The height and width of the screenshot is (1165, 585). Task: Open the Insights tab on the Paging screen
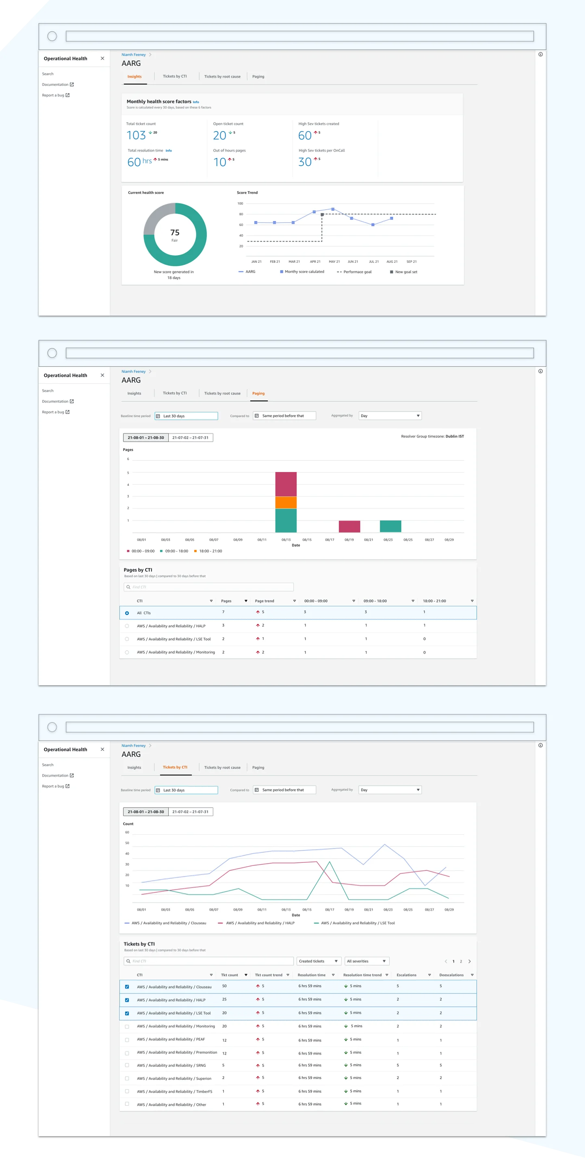[x=134, y=394]
